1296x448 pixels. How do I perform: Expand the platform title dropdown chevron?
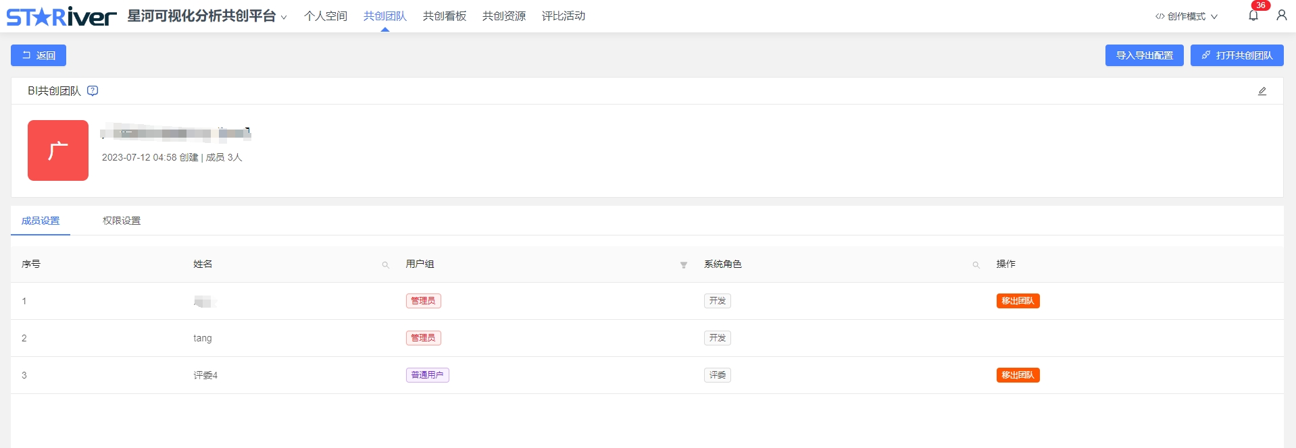click(284, 18)
